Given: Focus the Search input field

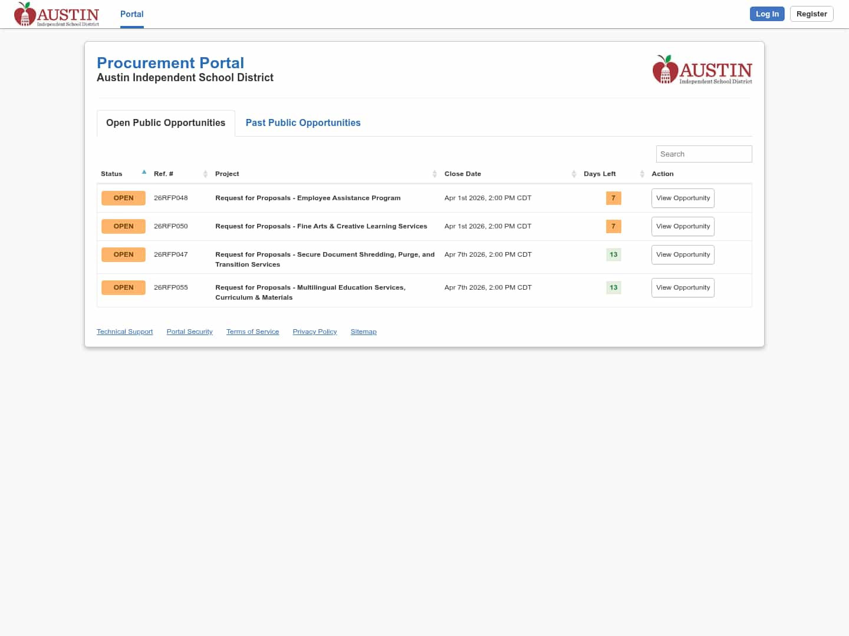Looking at the screenshot, I should point(703,154).
